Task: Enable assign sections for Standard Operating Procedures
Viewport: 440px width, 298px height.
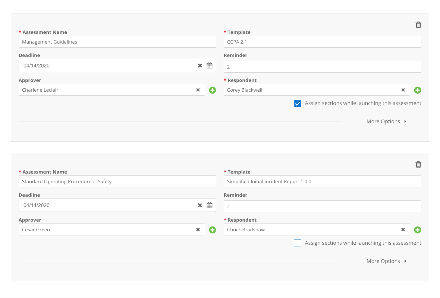Action: 297,243
